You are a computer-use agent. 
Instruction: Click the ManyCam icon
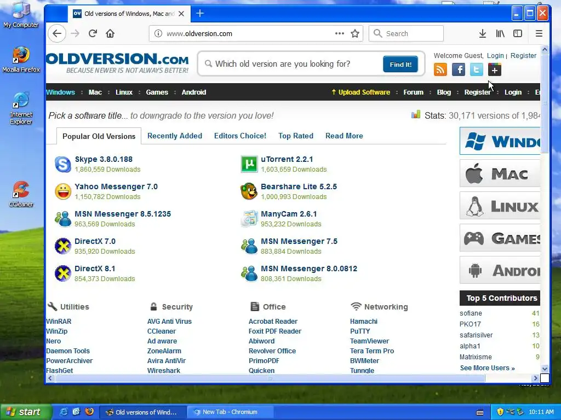249,219
